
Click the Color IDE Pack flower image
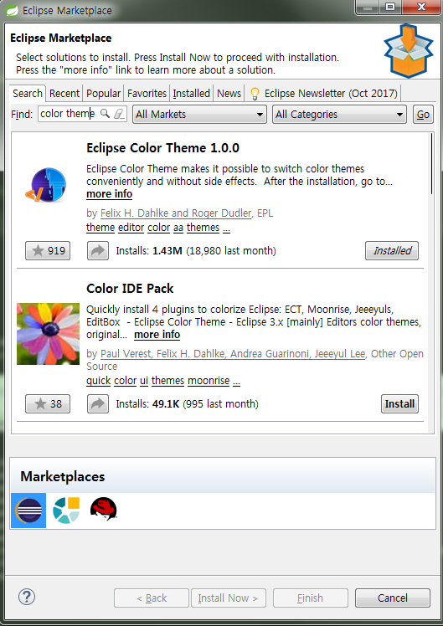coord(48,334)
